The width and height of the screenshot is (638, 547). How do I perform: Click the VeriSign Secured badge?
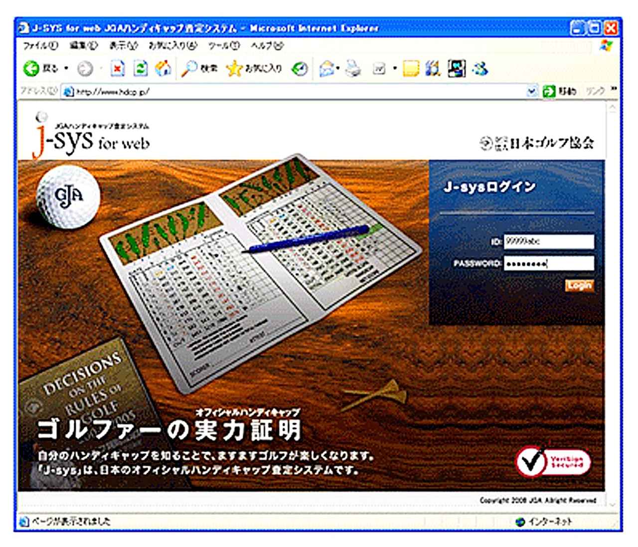[x=553, y=462]
